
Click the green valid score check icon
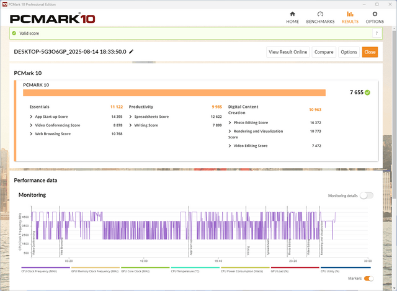point(14,33)
